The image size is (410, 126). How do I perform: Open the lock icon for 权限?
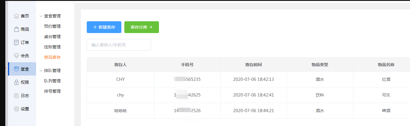click(17, 82)
